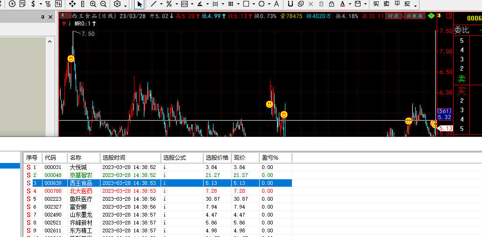Screen dimensions: 482x237
Task: Expand the save icon dropdown arrow
Action: [365, 5]
